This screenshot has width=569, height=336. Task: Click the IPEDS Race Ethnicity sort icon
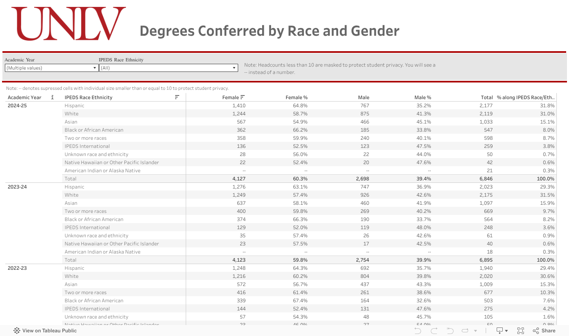pos(177,97)
